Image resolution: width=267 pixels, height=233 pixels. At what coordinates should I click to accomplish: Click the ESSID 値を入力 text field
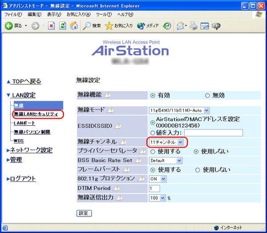pyautogui.click(x=214, y=133)
